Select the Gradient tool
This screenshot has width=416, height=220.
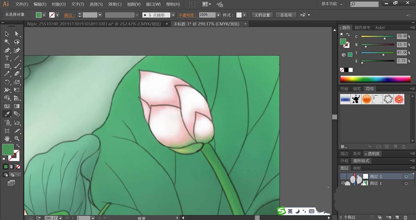pyautogui.click(x=17, y=106)
